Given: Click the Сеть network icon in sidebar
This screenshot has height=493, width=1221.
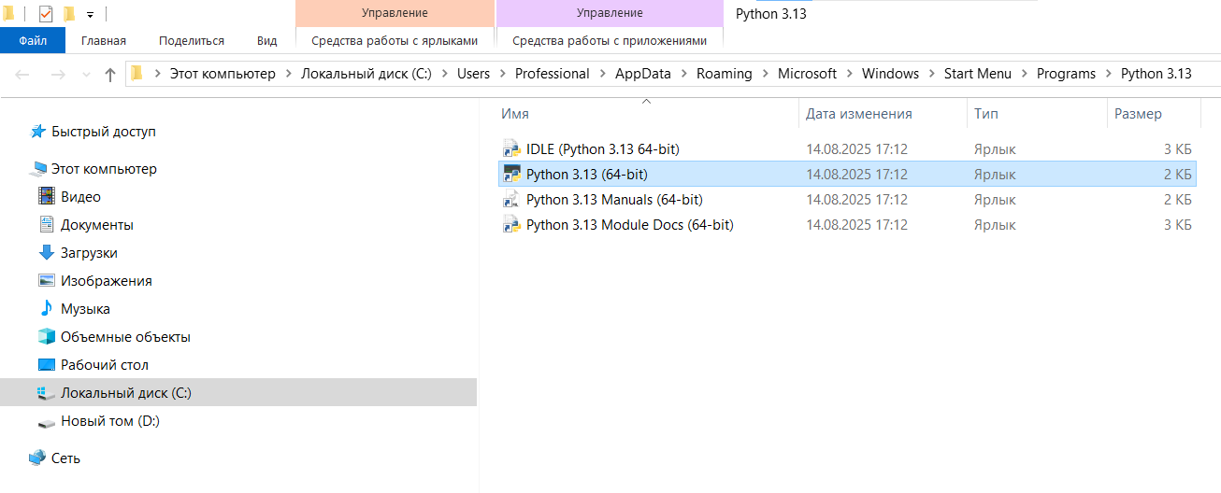Looking at the screenshot, I should [x=37, y=458].
